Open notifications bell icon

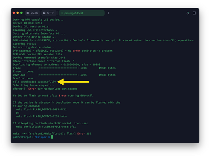point(188,13)
